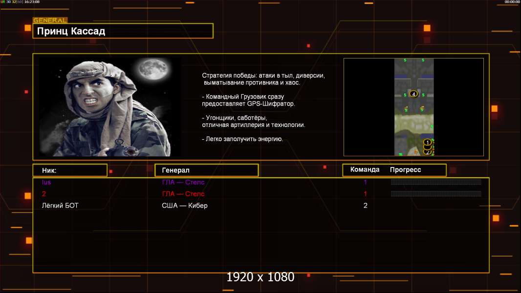This screenshot has width=521, height=293.
Task: Click purple ГЛА — Стелс faction text
Action: 183,182
